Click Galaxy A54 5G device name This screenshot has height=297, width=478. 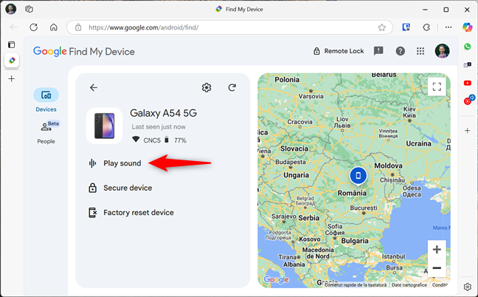[164, 113]
